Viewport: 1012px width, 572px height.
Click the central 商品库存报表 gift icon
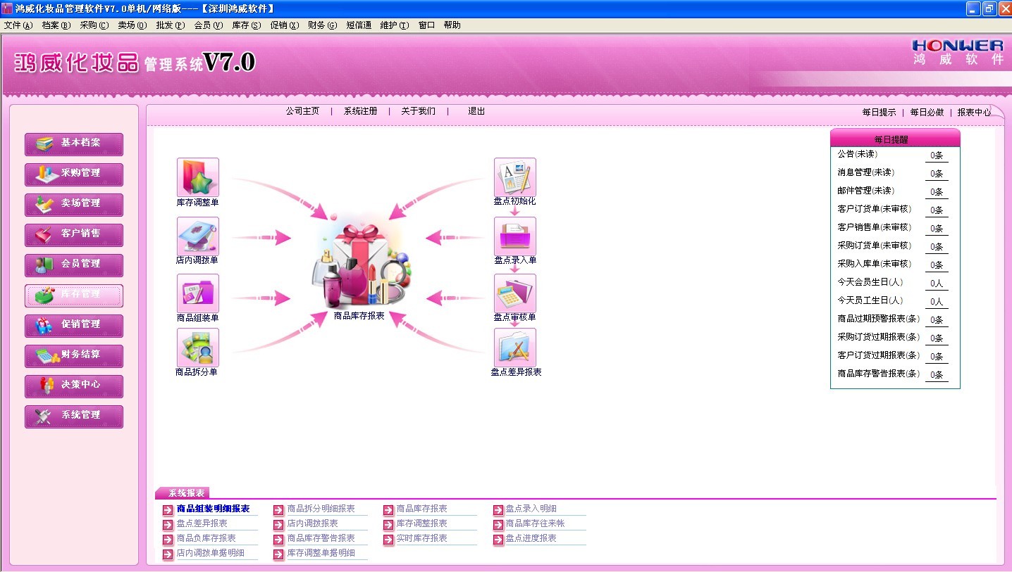coord(359,267)
